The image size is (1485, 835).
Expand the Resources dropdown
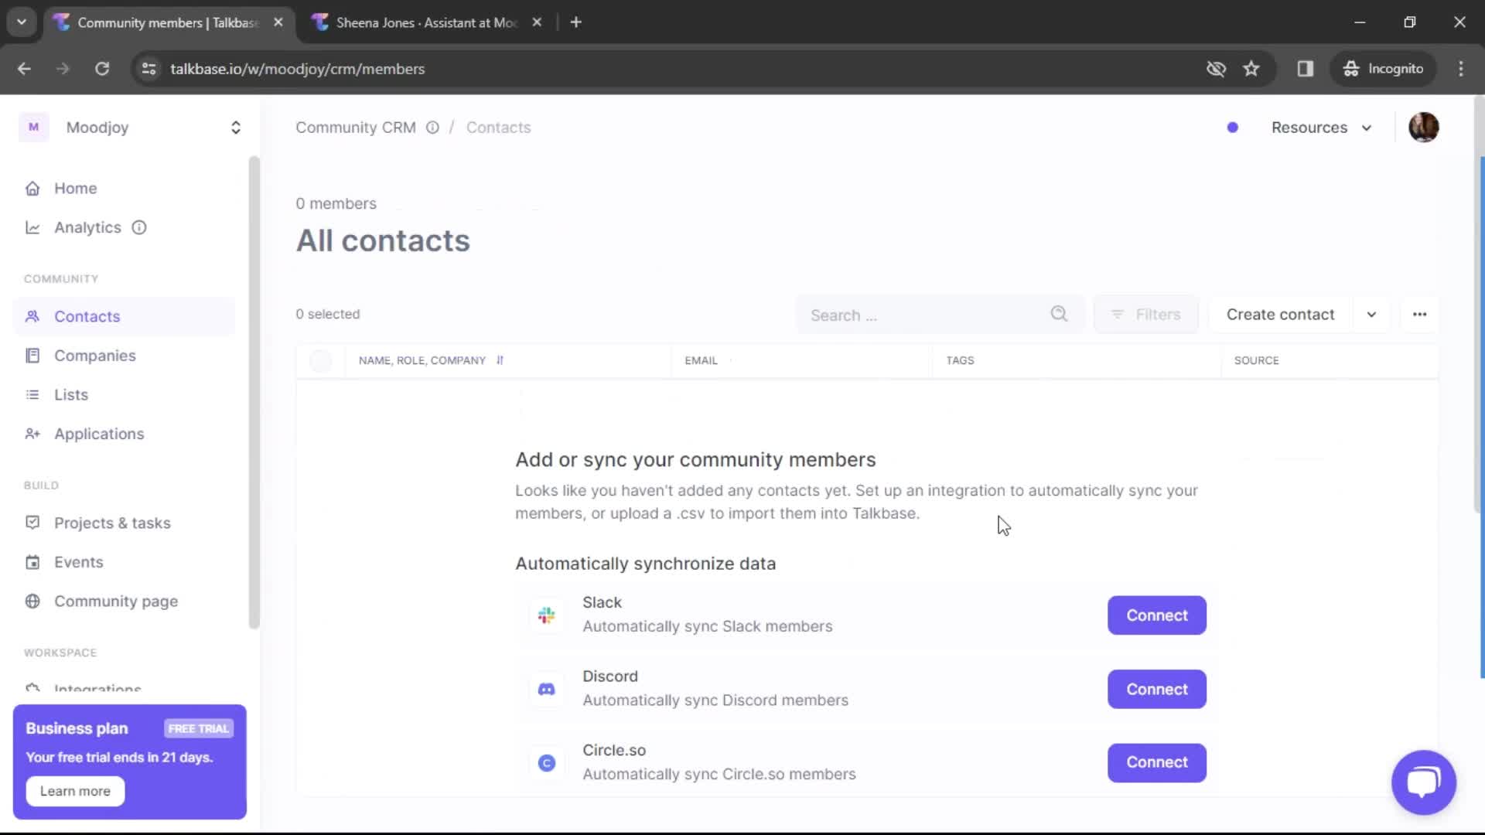1321,128
